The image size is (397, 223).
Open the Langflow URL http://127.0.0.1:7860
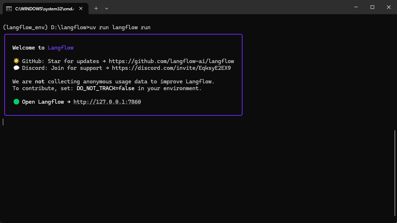(x=107, y=102)
